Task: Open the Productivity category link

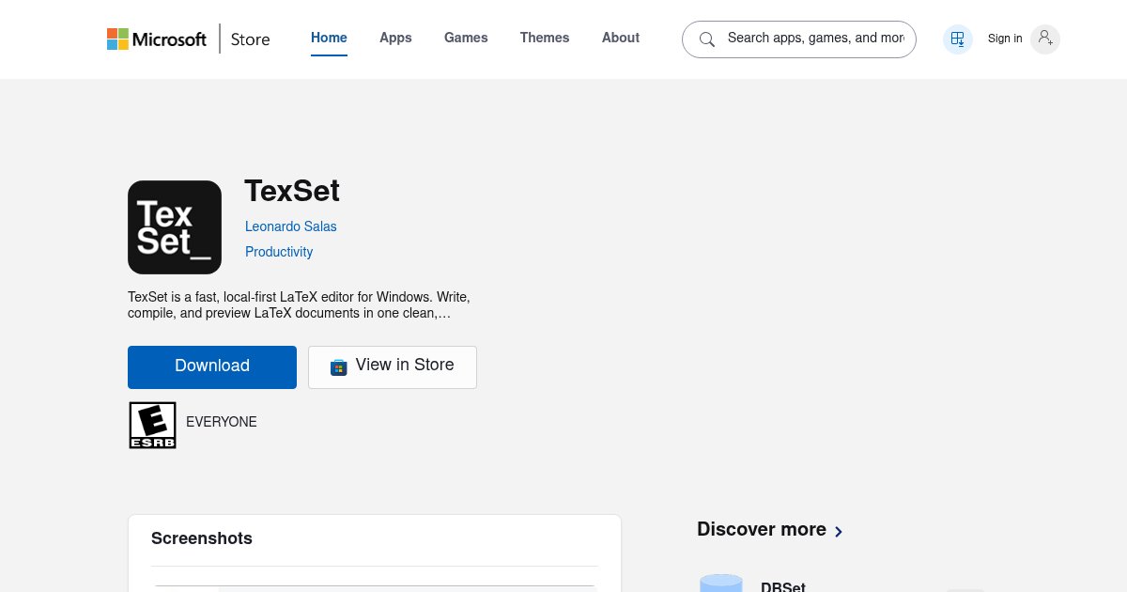Action: (279, 252)
